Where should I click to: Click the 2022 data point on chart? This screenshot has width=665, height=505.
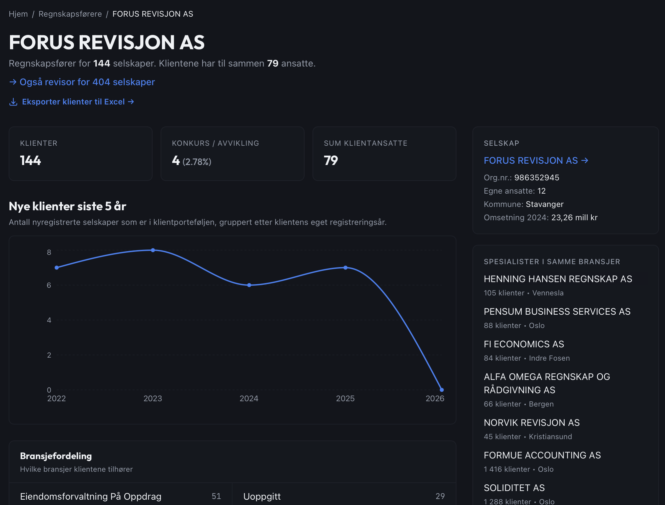57,268
